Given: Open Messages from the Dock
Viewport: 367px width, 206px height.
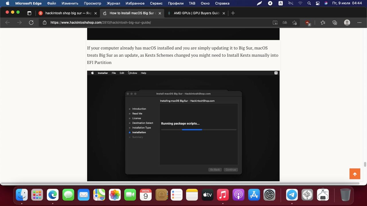Looking at the screenshot, I should (68, 195).
